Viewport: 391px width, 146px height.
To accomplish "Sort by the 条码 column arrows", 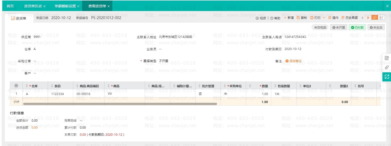I will tap(52, 86).
